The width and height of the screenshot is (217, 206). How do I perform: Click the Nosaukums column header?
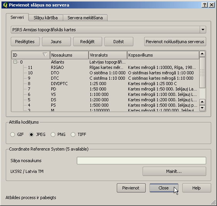[x=69, y=55]
